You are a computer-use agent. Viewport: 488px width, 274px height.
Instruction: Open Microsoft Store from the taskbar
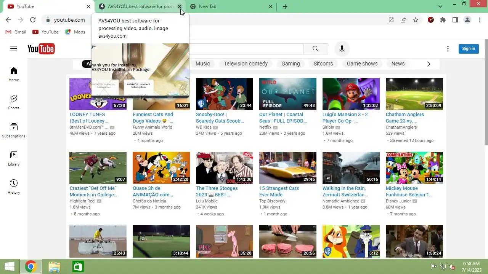click(x=78, y=266)
